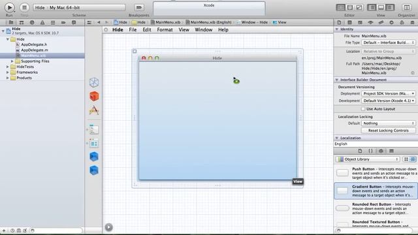
Task: Open the Edit menu in designed menu bar
Action: pyautogui.click(x=146, y=29)
